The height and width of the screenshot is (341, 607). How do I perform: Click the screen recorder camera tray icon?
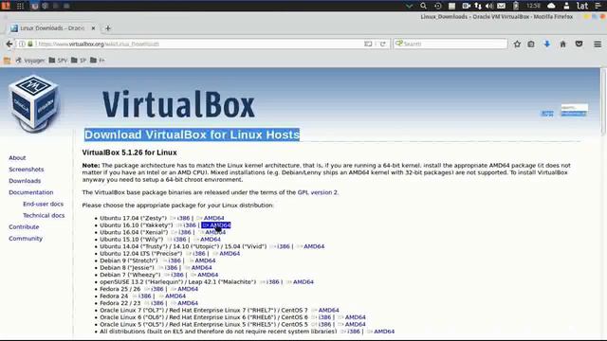coord(466,6)
